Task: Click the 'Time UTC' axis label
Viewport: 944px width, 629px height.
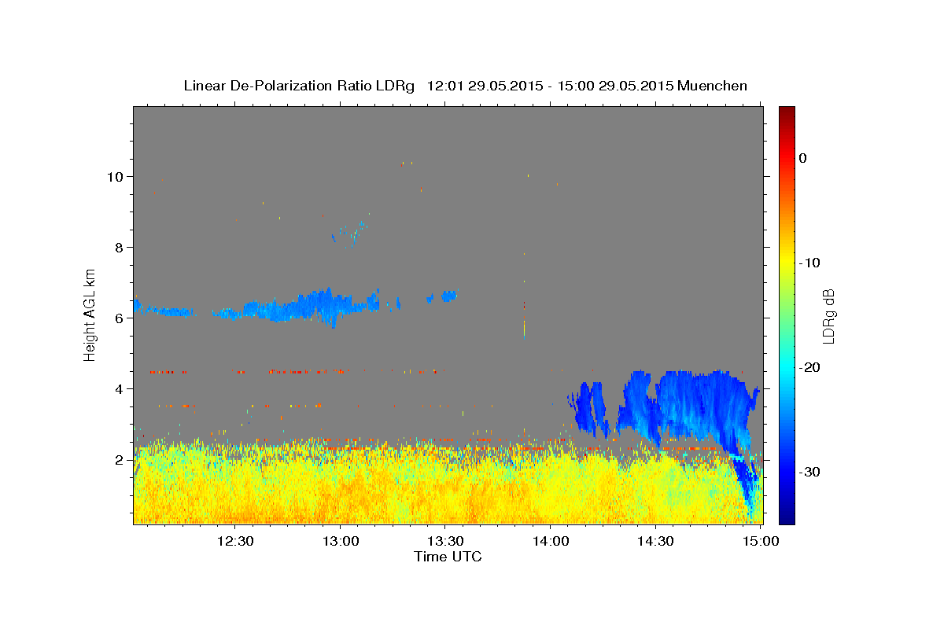Action: coord(448,557)
